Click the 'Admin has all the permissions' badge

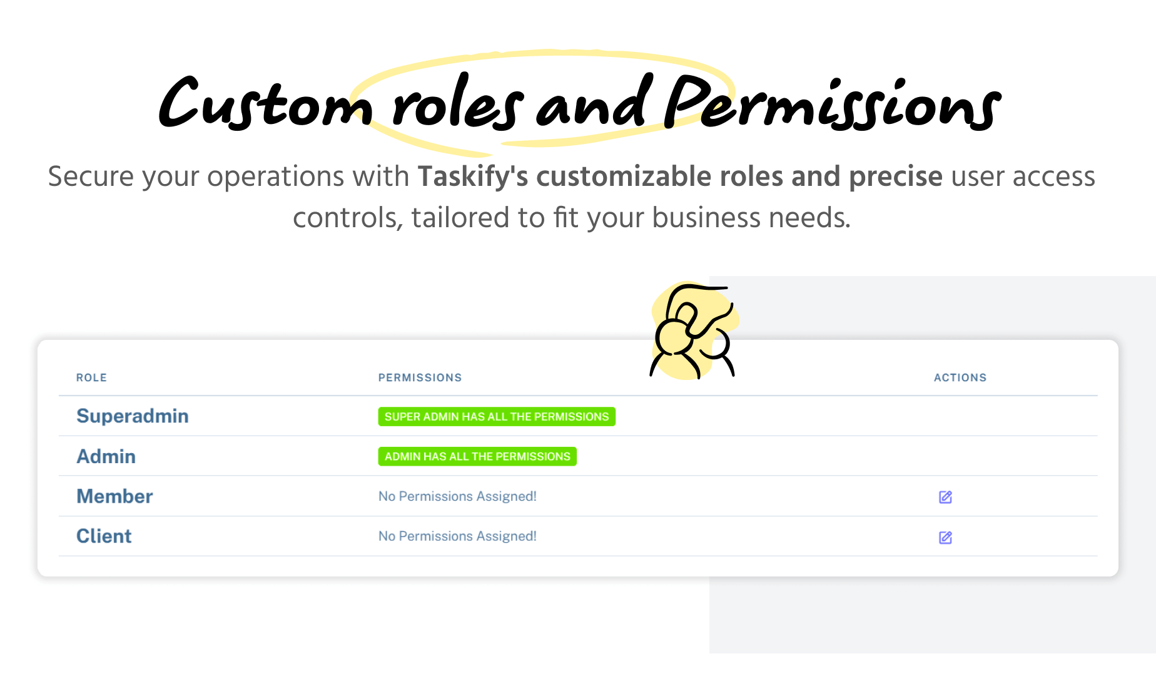(477, 457)
